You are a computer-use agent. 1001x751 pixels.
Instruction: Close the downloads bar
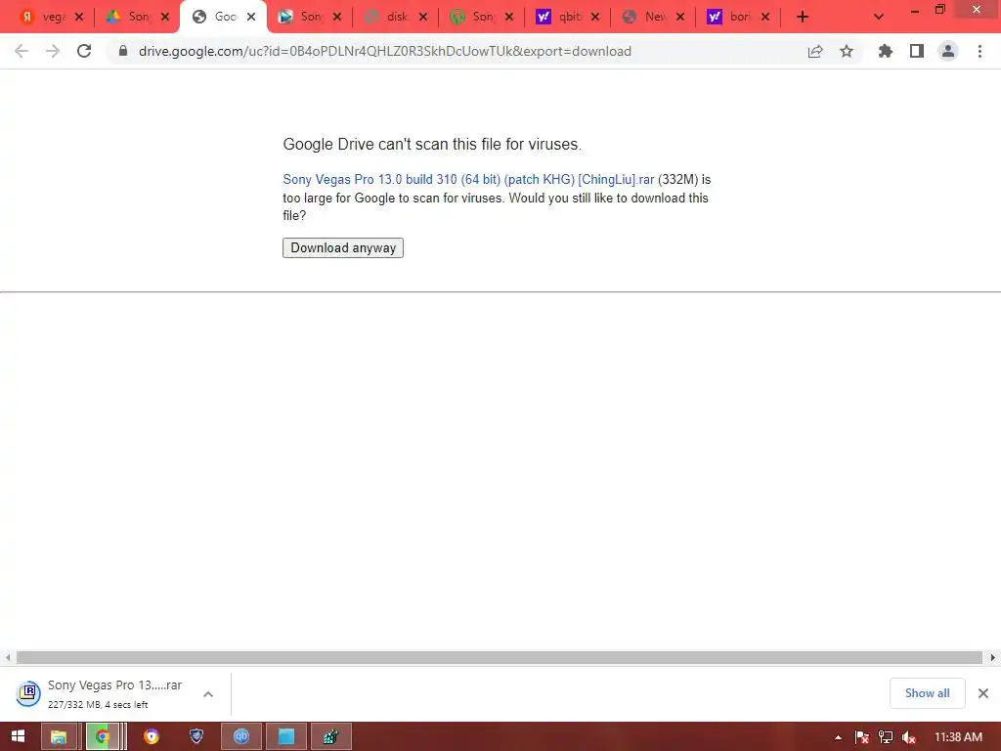(983, 693)
